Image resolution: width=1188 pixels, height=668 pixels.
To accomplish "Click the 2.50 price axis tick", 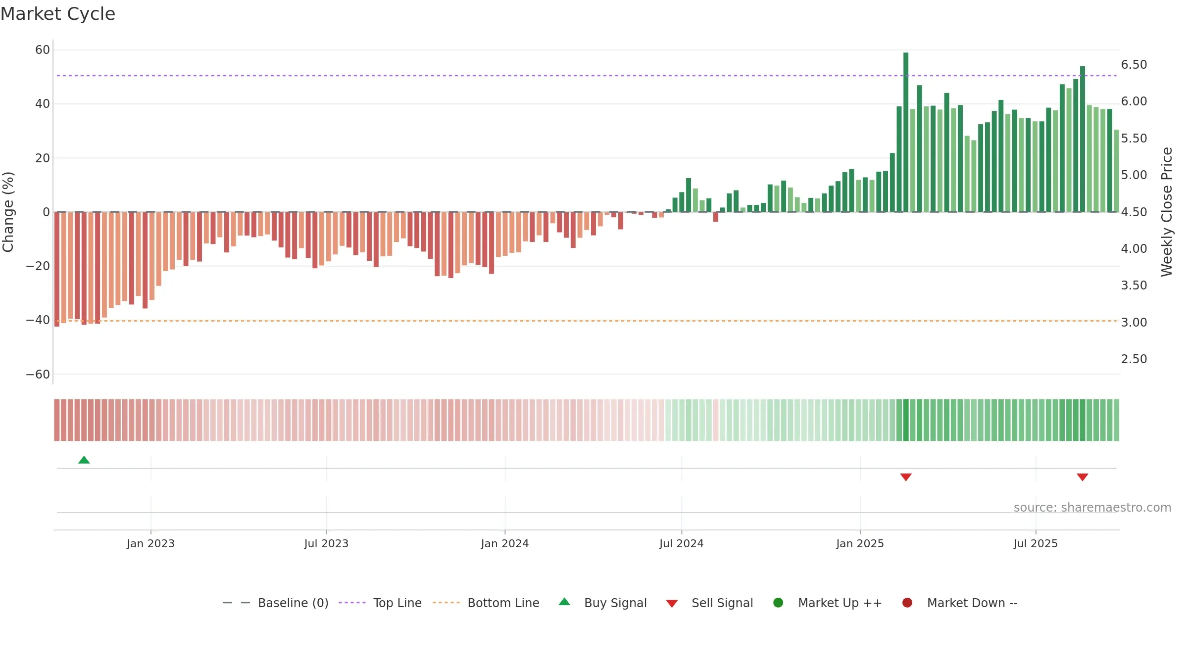I will tap(1134, 359).
